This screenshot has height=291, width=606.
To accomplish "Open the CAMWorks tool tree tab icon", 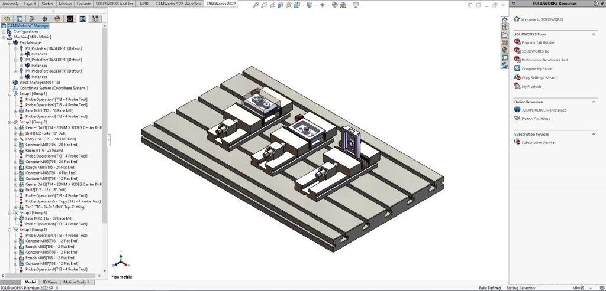I will 95,18.
